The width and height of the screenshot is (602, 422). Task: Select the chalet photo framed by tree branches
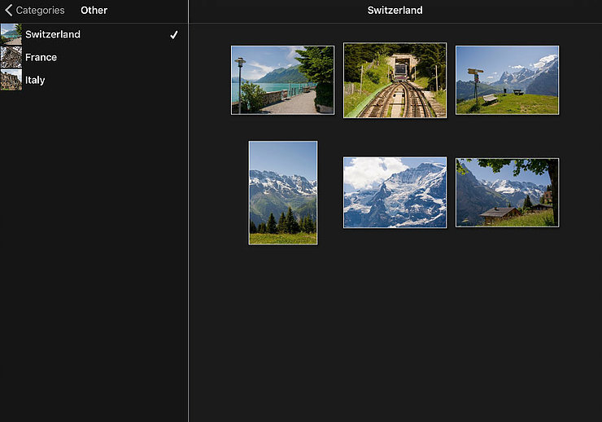point(507,192)
